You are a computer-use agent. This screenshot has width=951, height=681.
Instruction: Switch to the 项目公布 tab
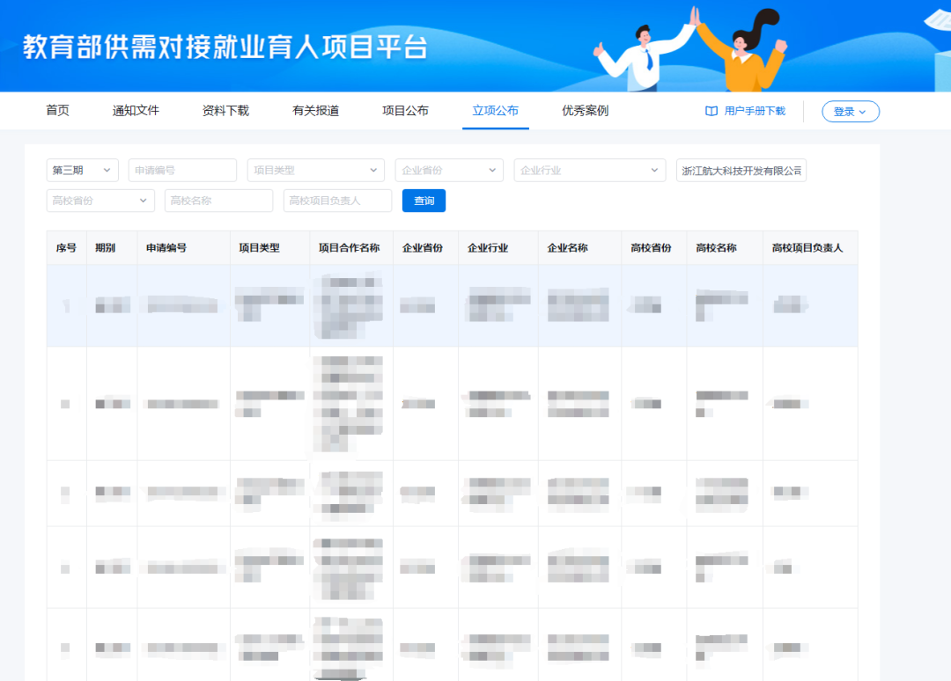(x=405, y=111)
